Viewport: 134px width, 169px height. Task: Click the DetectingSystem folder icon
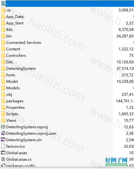(3, 68)
